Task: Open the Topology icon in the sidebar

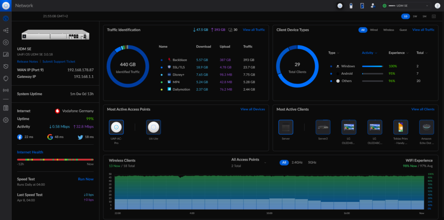Action: click(x=6, y=30)
